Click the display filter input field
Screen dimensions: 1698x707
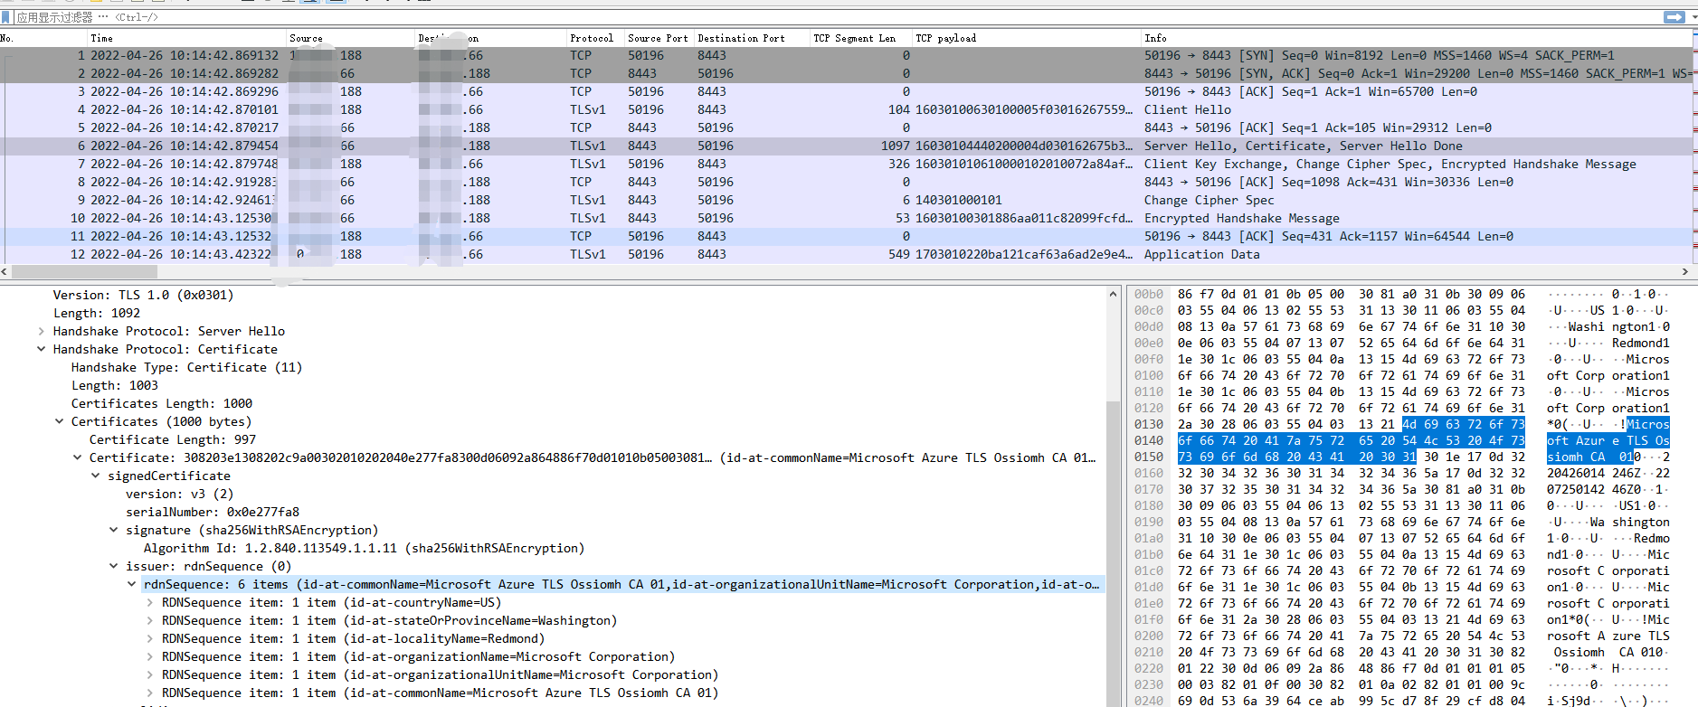point(814,17)
